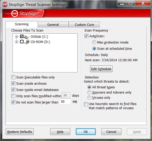Enable heuristic search checkbox

pyautogui.click(x=86, y=104)
